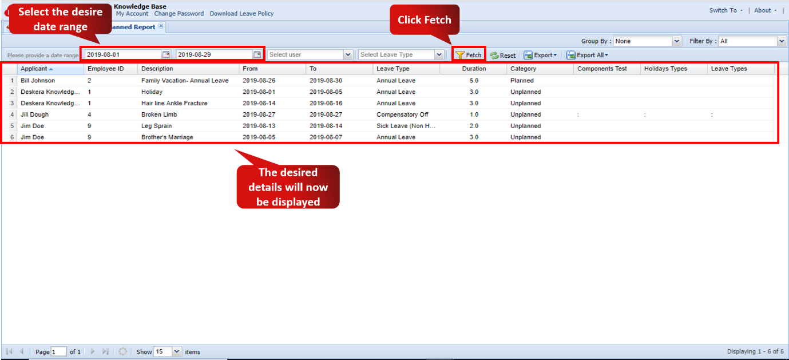Change Show items count from 15
The width and height of the screenshot is (789, 360).
tap(176, 351)
